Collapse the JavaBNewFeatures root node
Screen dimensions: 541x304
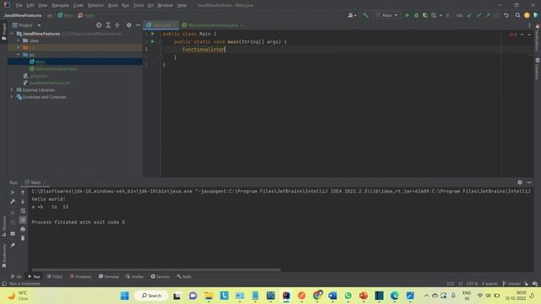(12, 34)
